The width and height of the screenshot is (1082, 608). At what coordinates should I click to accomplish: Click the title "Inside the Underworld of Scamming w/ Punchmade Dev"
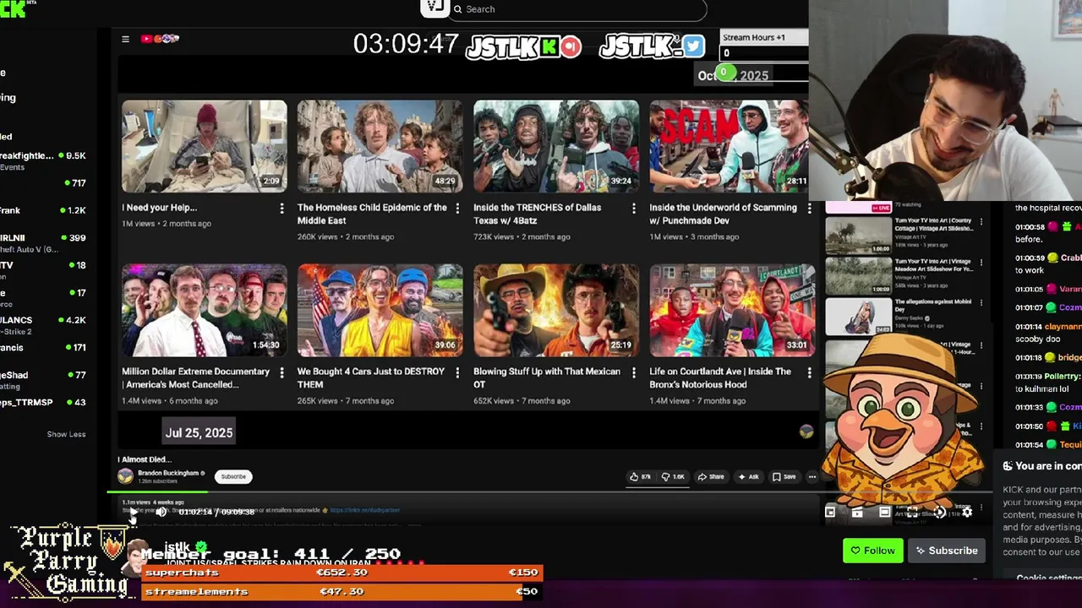tap(723, 214)
